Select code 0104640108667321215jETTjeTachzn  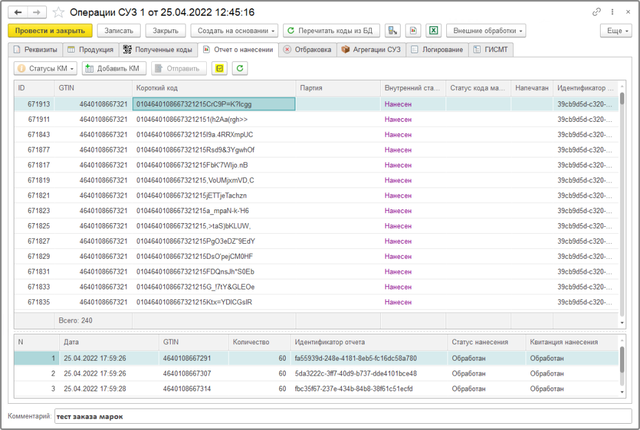[191, 196]
